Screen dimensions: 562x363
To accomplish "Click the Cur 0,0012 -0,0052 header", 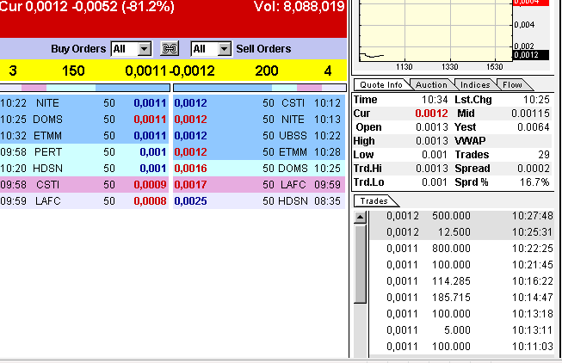I will [87, 6].
